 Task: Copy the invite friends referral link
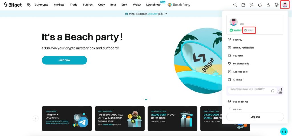point(273,91)
